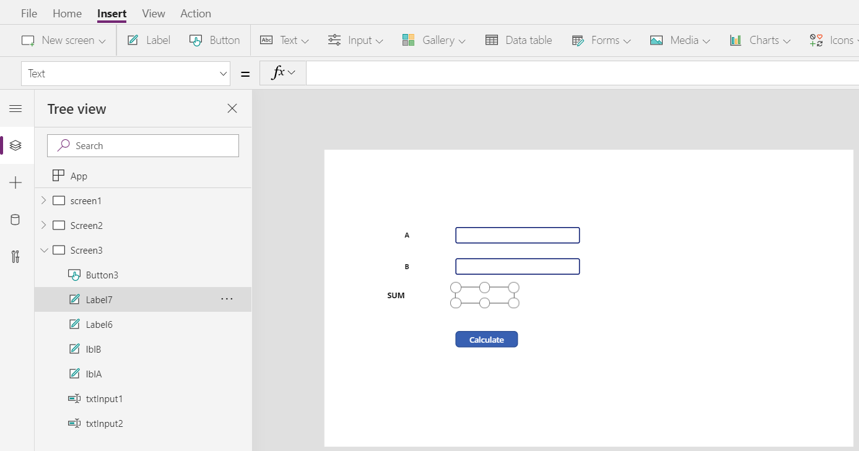Viewport: 859px width, 451px height.
Task: Close the Tree view panel
Action: point(232,108)
